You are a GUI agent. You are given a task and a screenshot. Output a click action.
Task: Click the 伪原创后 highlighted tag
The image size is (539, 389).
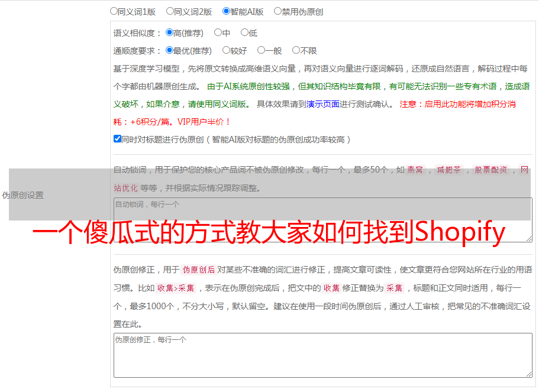pyautogui.click(x=199, y=270)
